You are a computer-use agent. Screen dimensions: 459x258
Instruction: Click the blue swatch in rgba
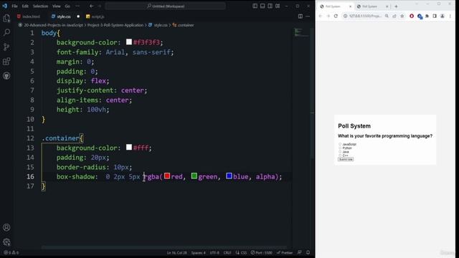tap(229, 176)
